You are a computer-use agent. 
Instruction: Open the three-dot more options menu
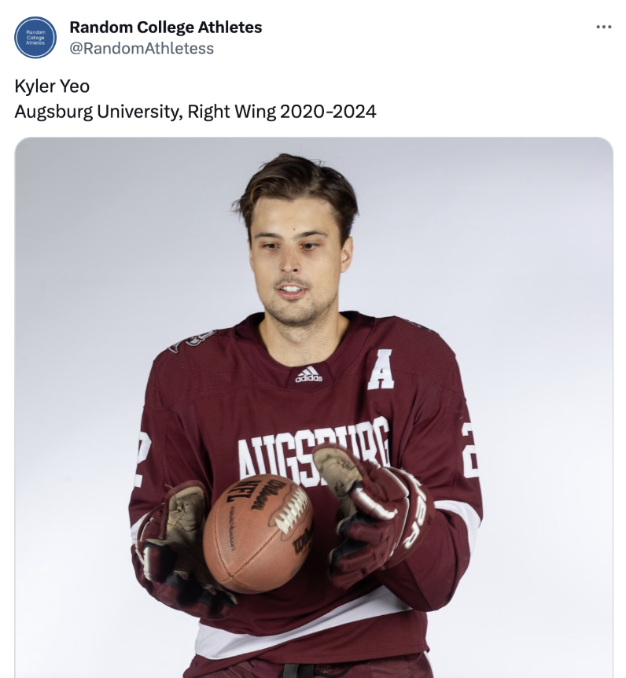(603, 27)
